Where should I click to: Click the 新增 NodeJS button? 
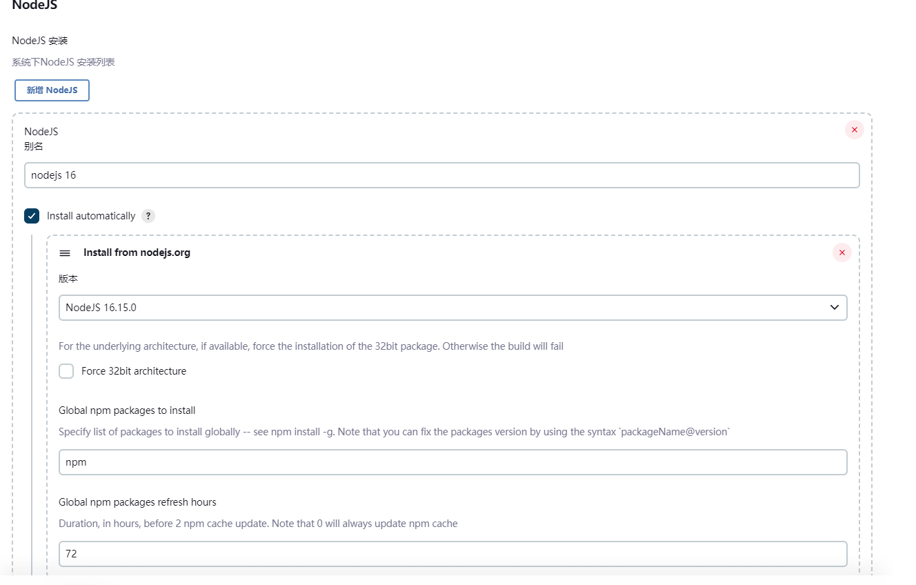click(x=52, y=90)
